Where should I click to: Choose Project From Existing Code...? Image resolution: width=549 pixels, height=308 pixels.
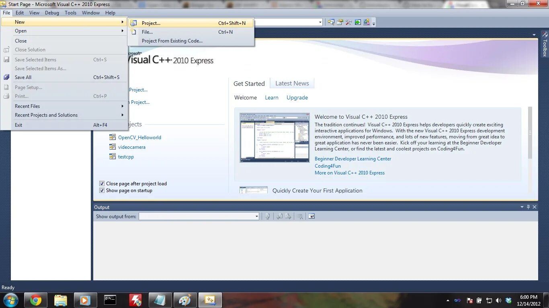(x=191, y=41)
